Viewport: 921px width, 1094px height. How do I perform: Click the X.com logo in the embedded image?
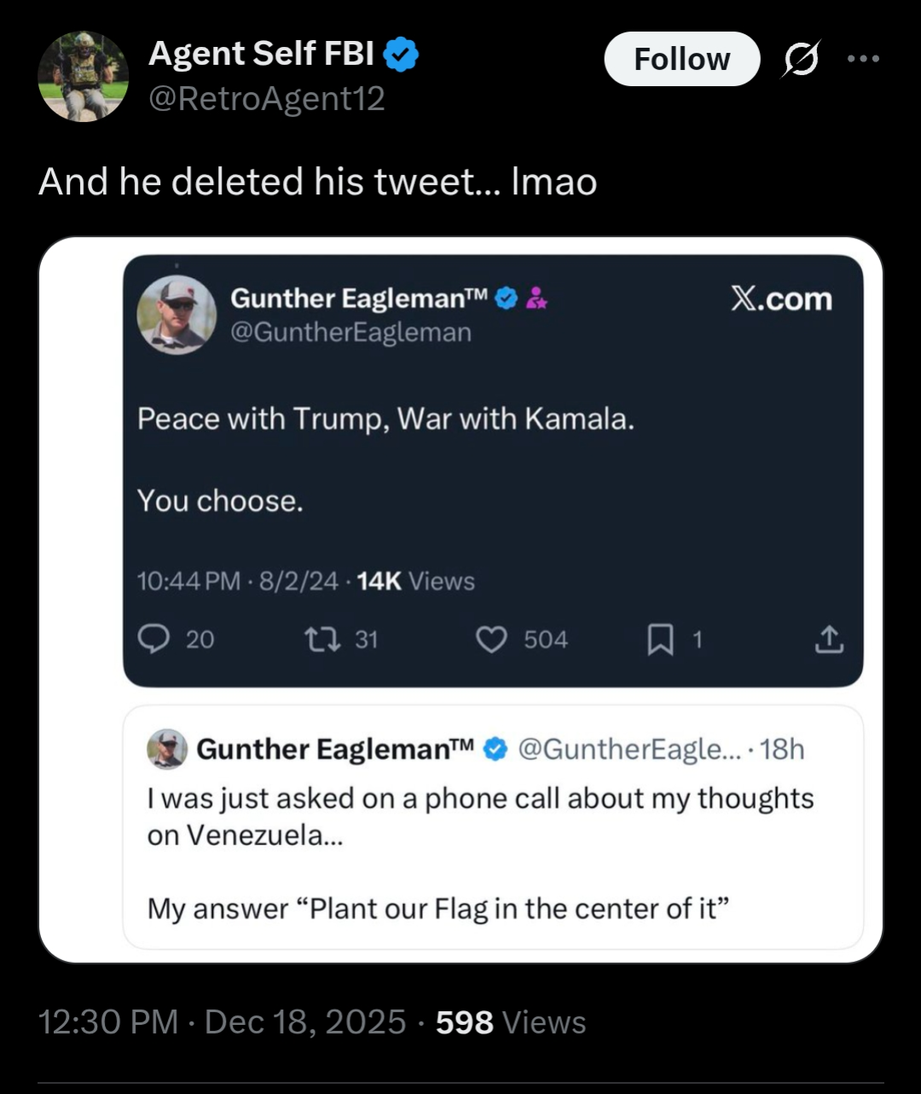780,298
